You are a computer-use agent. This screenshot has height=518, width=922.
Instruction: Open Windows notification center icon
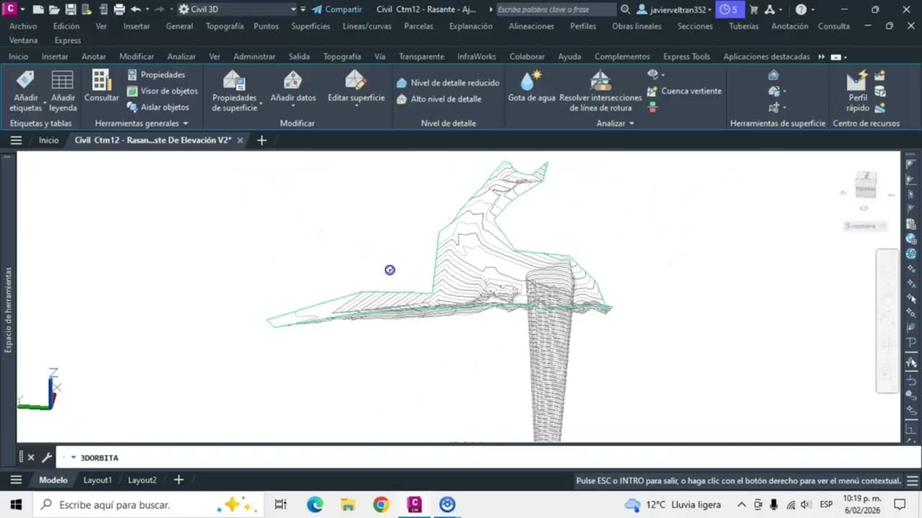point(899,504)
